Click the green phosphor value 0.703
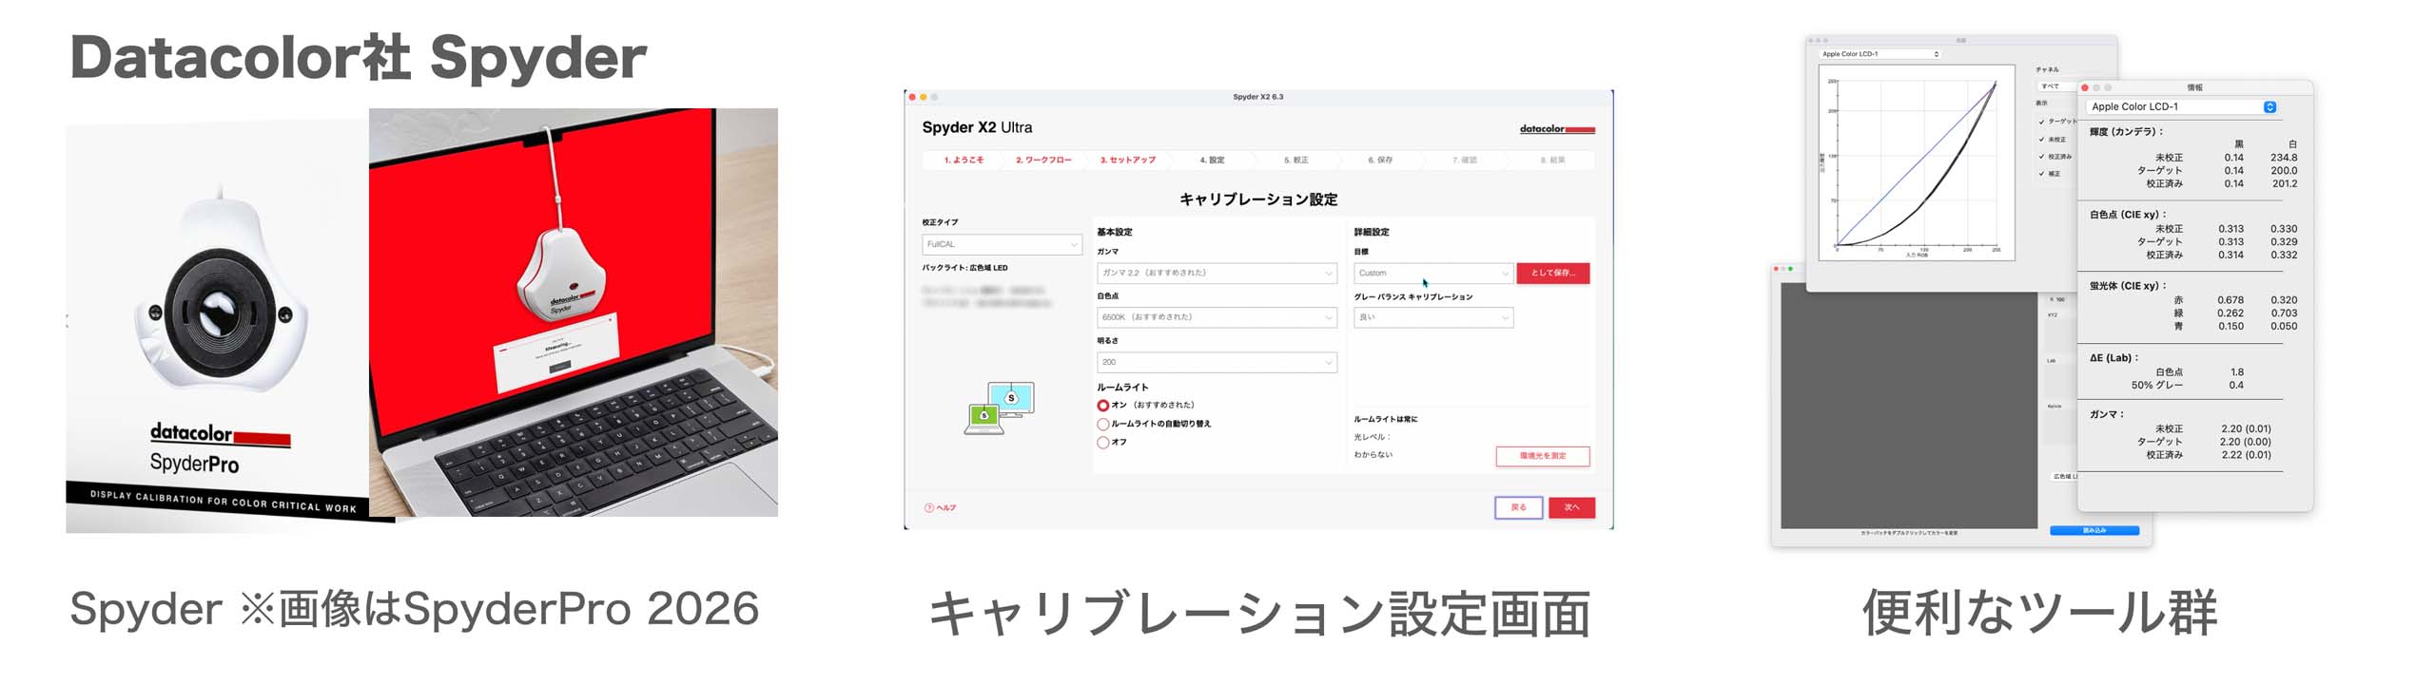Screen dimensions: 2435x684 pyautogui.click(x=2284, y=313)
